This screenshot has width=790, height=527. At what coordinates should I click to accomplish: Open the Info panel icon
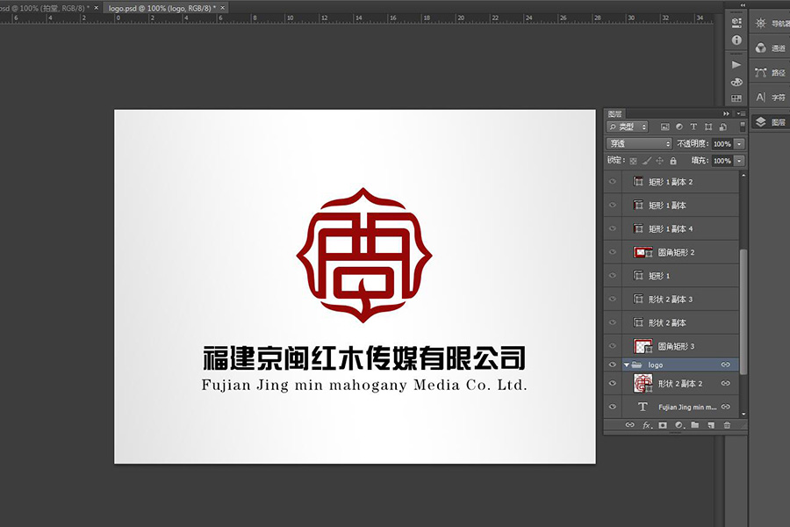click(736, 40)
